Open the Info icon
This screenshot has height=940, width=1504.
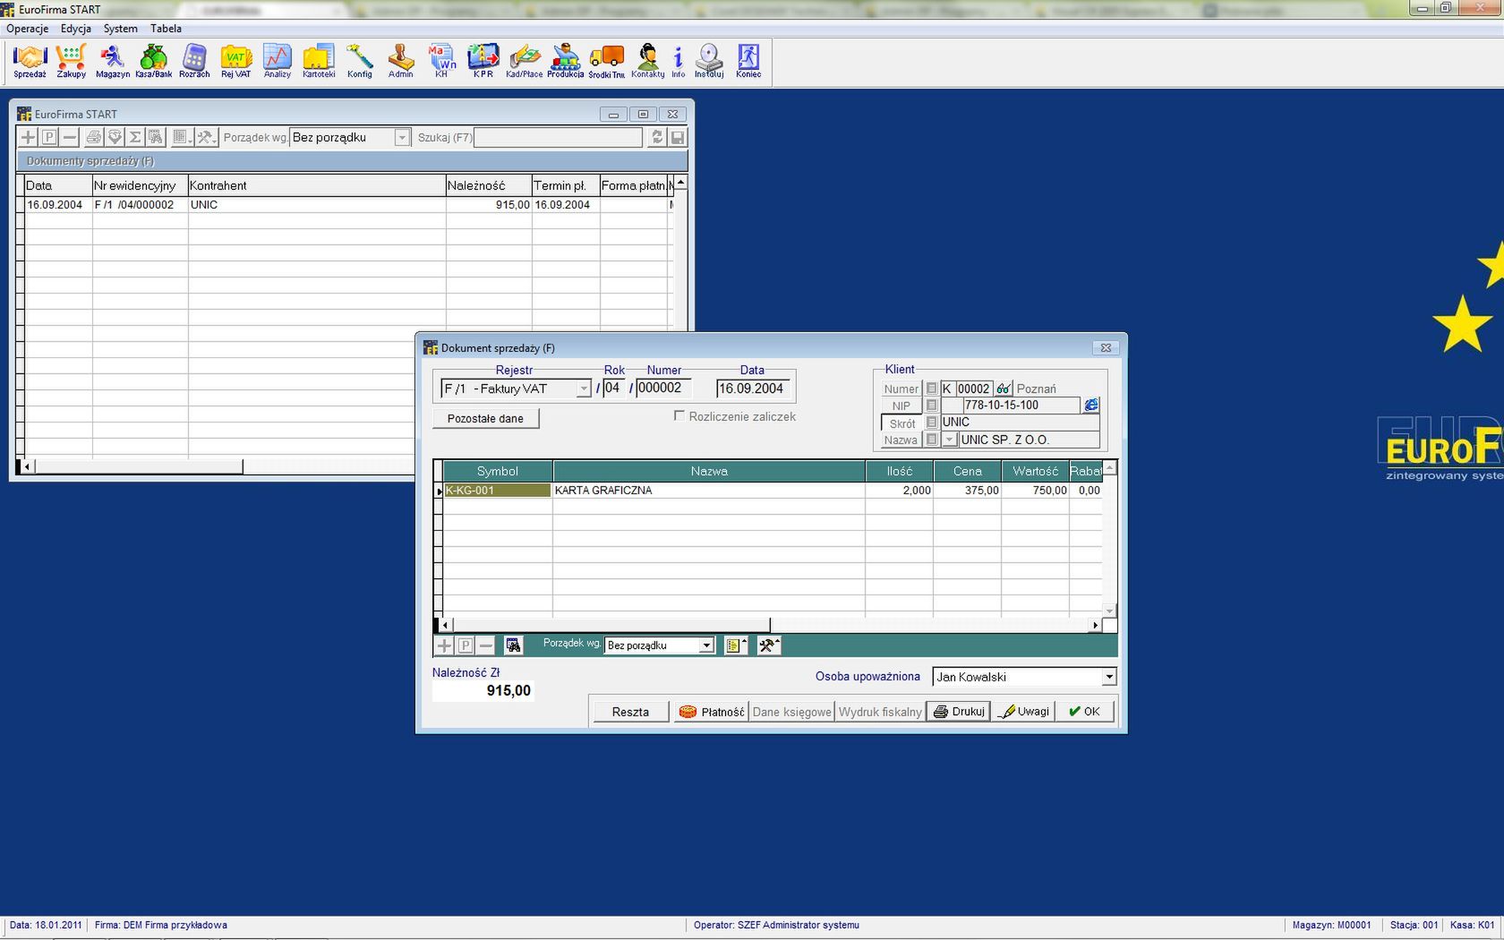[679, 61]
